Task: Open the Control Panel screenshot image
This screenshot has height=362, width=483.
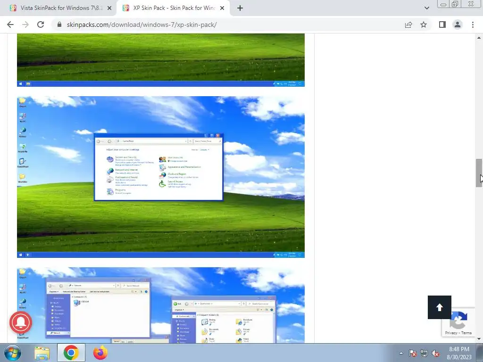Action: point(161,177)
